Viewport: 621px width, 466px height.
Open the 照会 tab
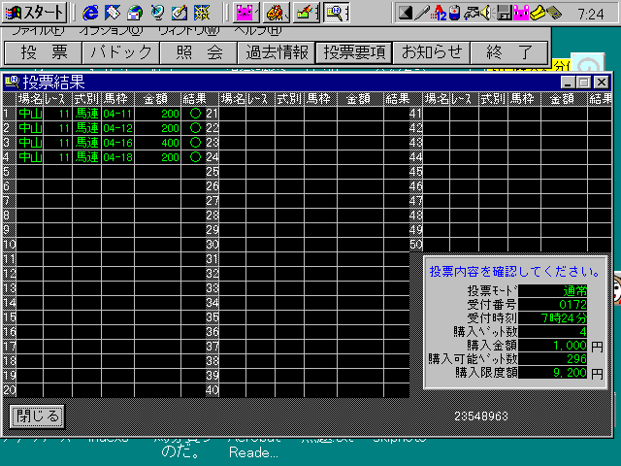200,52
